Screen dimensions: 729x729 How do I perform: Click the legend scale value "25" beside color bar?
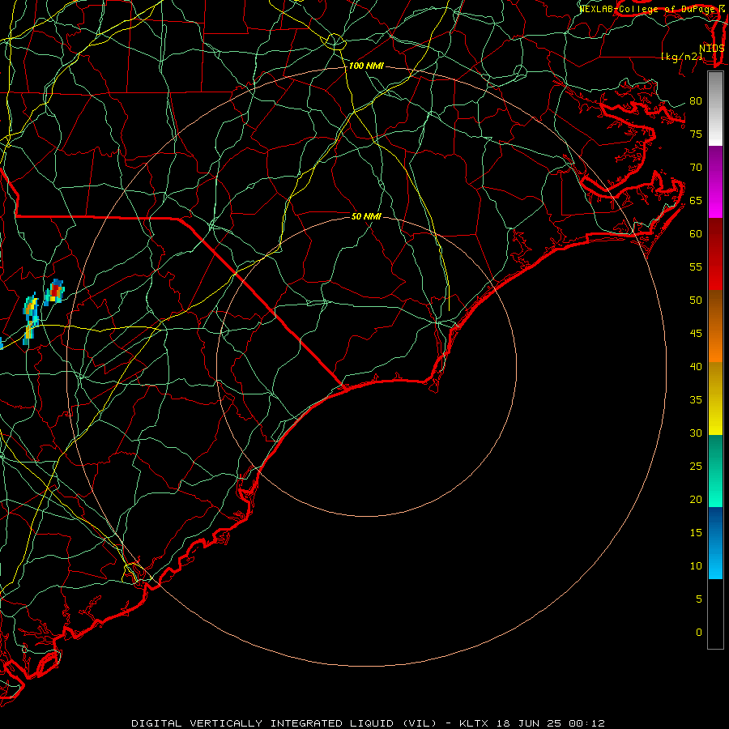pyautogui.click(x=696, y=467)
